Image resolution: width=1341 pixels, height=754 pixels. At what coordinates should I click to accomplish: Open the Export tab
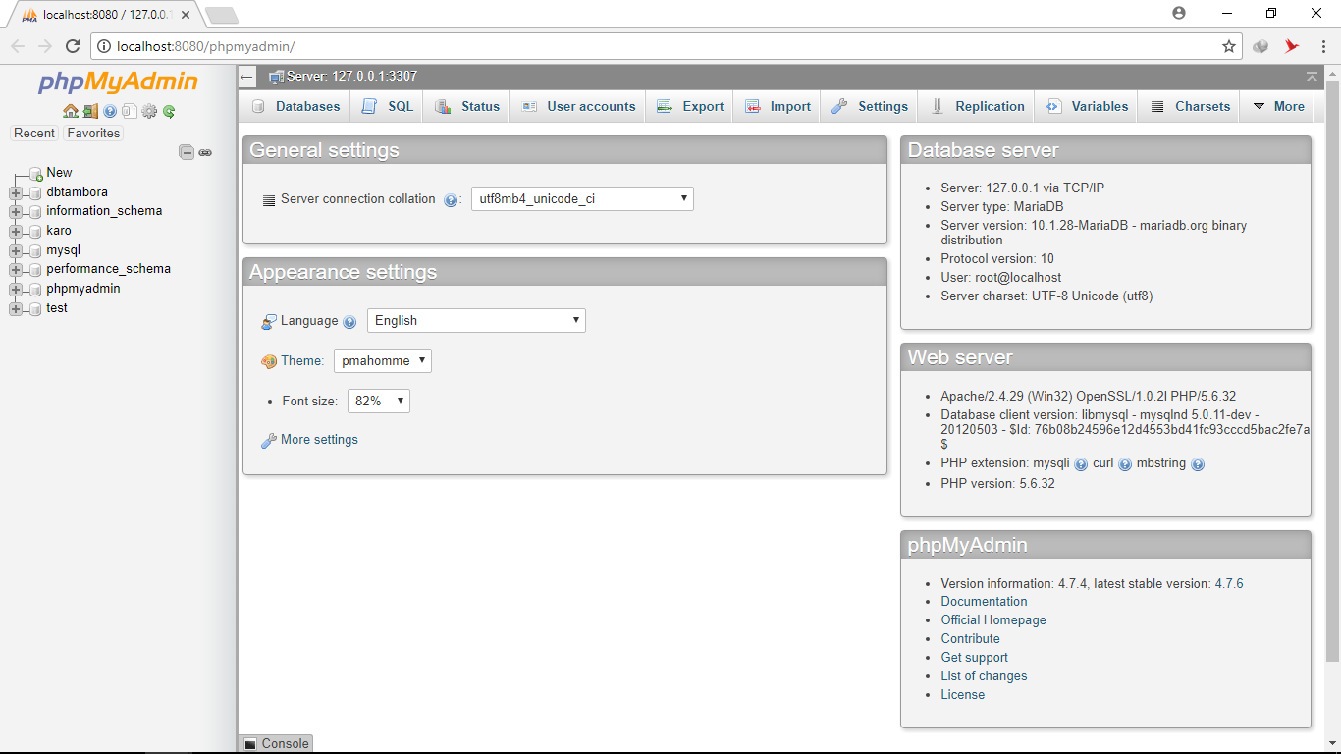(x=690, y=106)
